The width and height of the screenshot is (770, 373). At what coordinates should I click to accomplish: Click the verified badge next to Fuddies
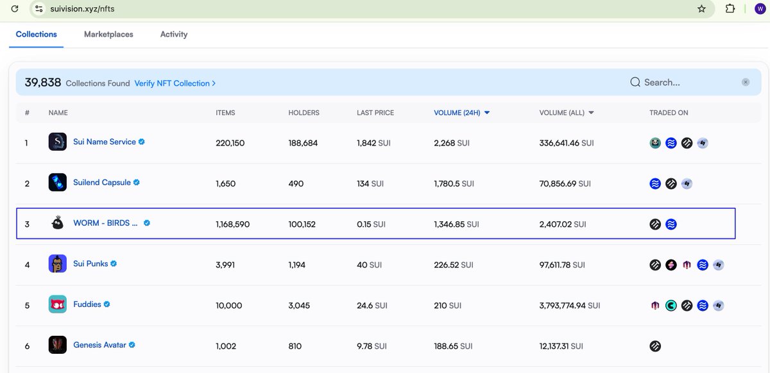107,304
